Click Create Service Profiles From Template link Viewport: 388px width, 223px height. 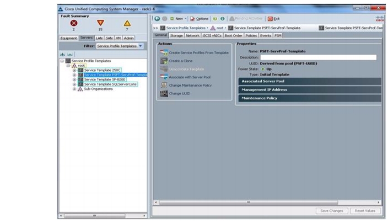tap(199, 53)
